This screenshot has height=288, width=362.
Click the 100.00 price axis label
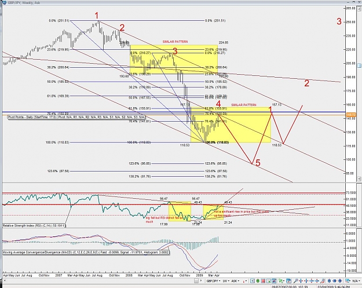(350, 159)
